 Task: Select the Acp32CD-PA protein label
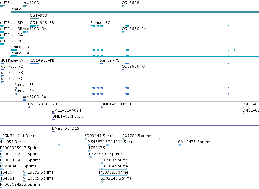coord(34,97)
